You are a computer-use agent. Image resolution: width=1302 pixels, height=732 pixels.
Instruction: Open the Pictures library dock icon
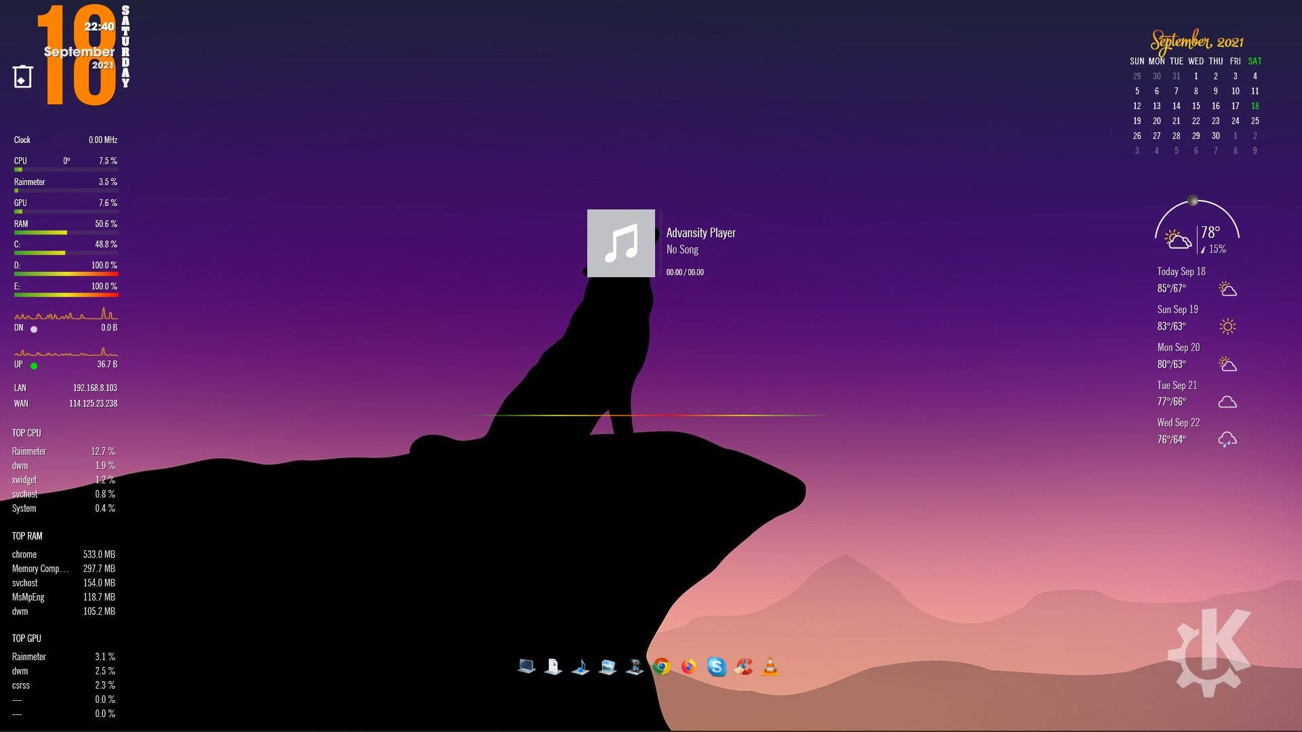(608, 666)
